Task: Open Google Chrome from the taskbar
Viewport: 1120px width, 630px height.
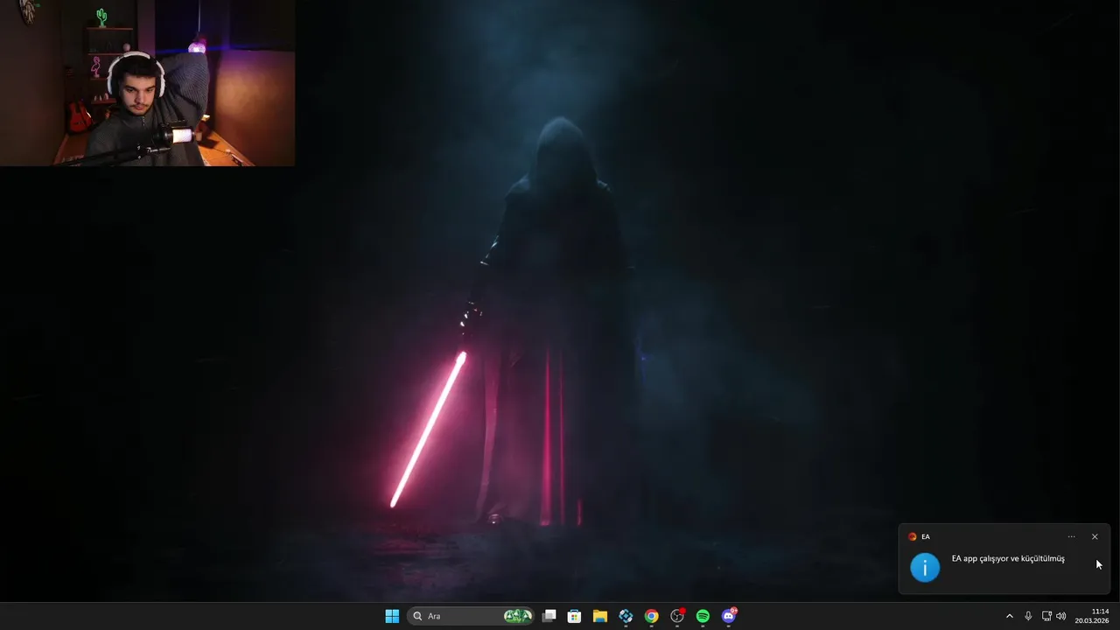Action: pos(651,616)
